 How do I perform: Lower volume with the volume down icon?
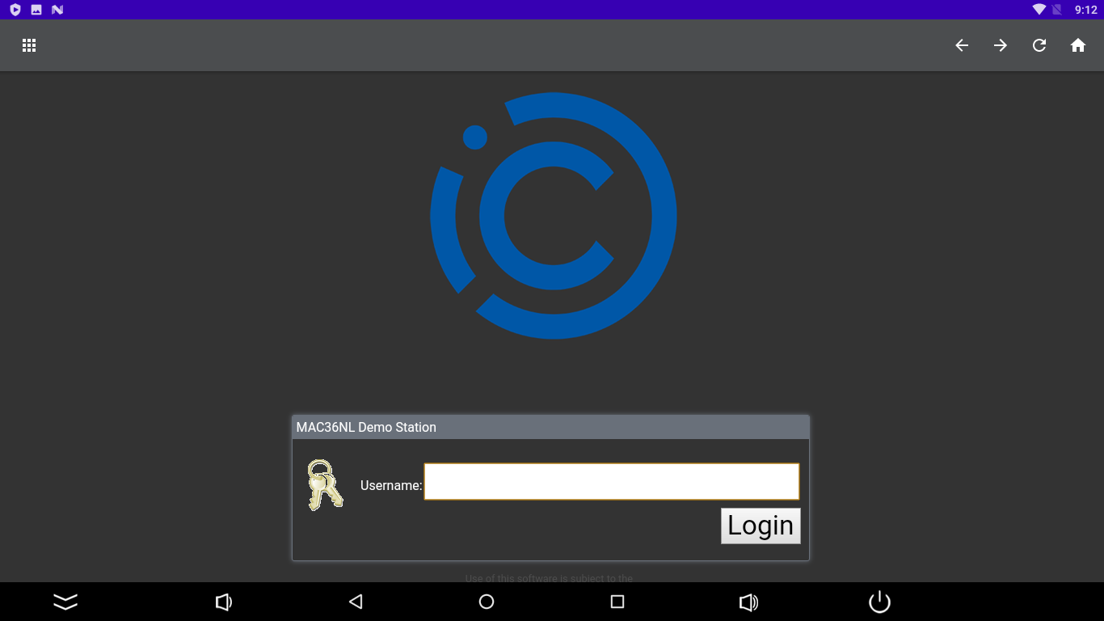224,602
